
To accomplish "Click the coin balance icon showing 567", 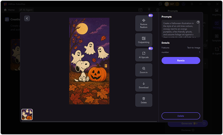I will 167,4.
